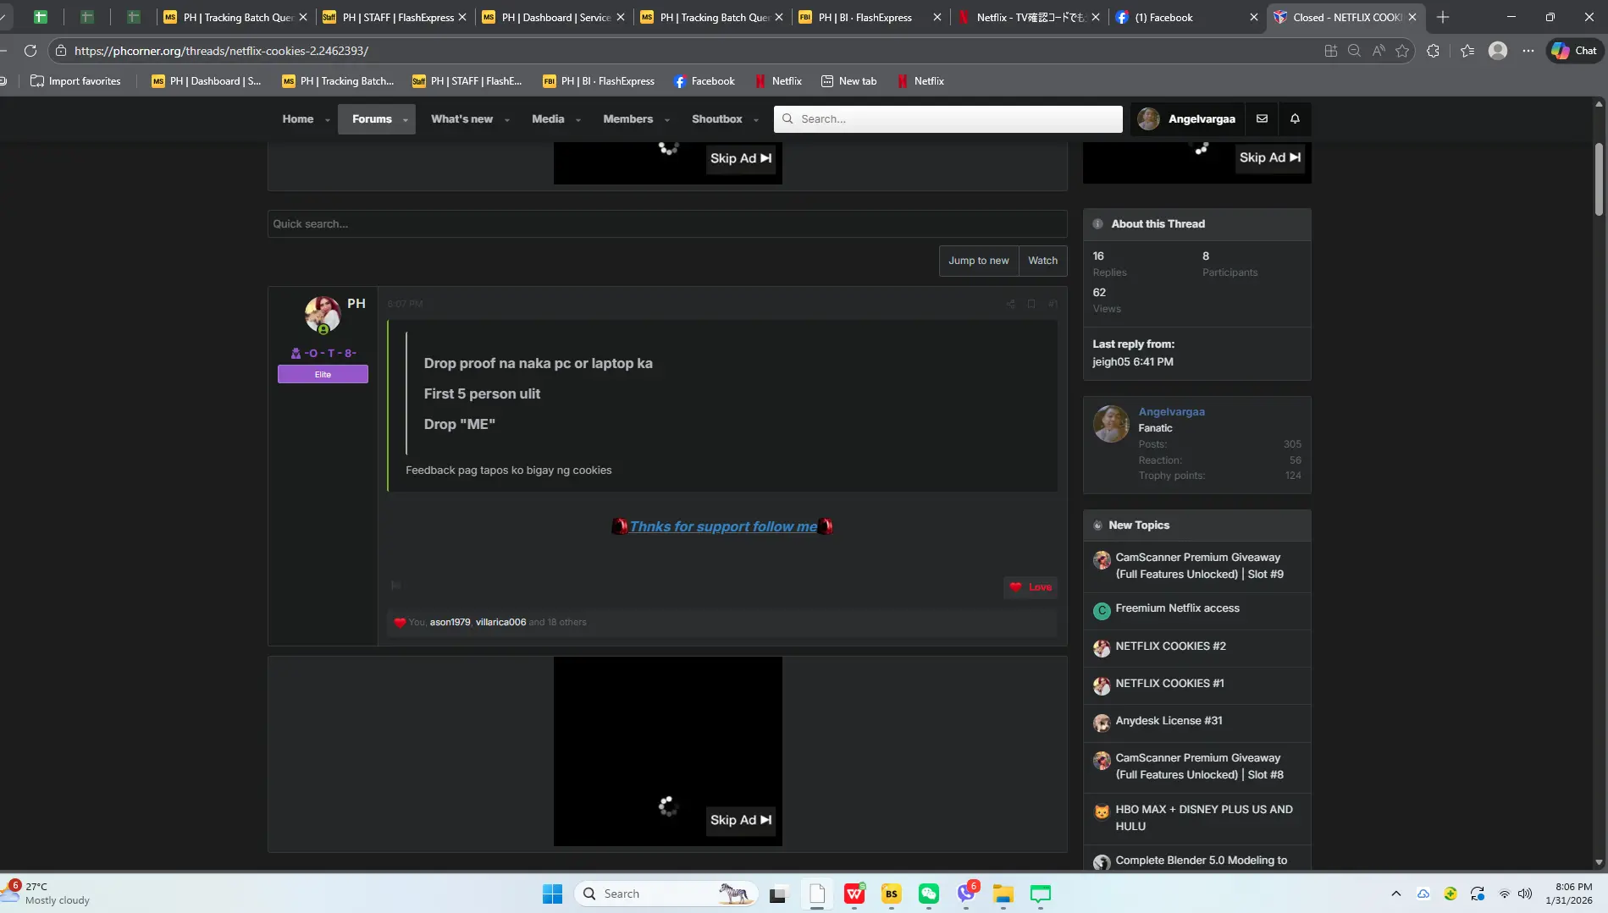Click the browser address bar URL
Screen dimensions: 1608x913
click(221, 51)
